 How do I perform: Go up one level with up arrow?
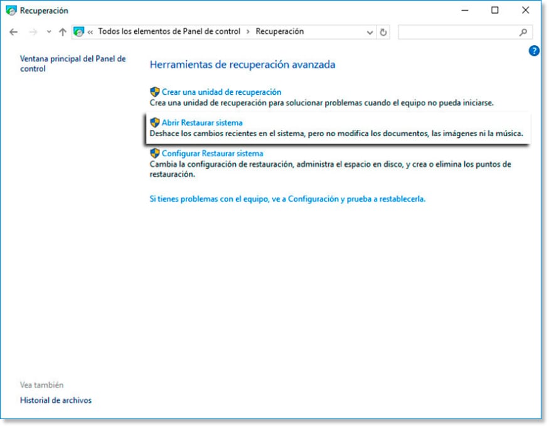(63, 32)
